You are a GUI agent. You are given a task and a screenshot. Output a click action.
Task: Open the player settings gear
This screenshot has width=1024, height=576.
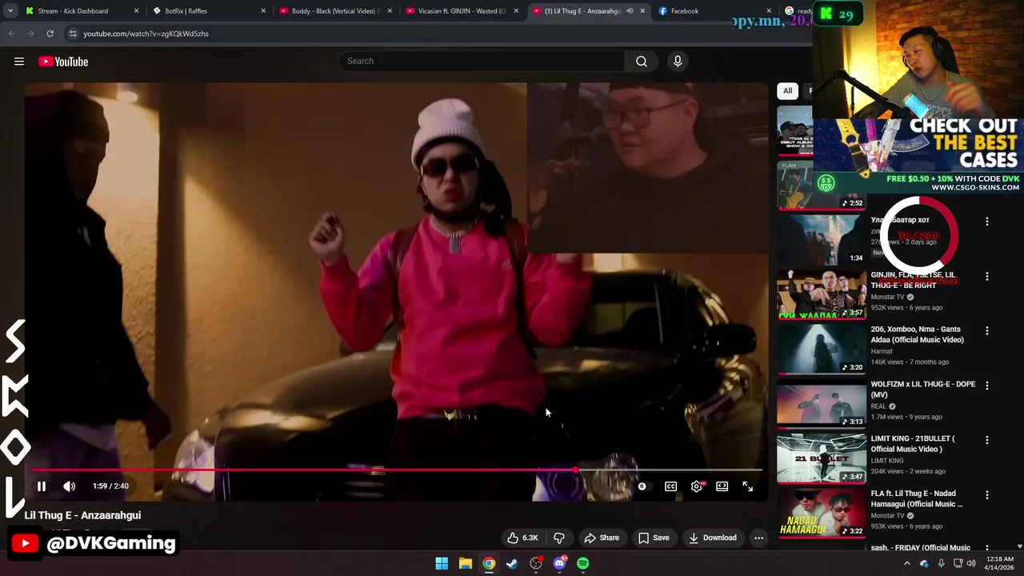point(697,486)
